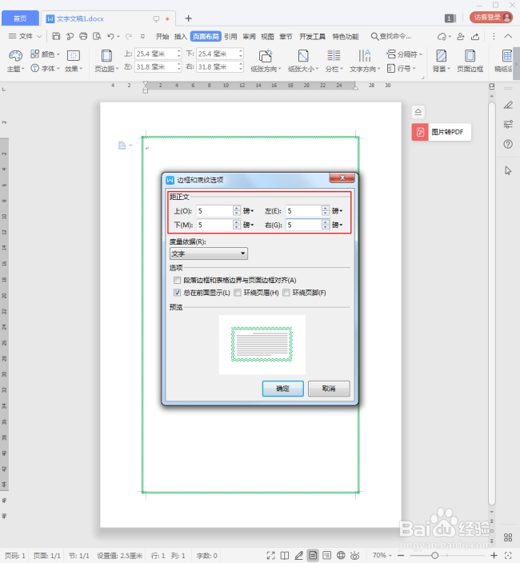Open the 首页 home tab
Viewport: 520px width, 563px height.
pyautogui.click(x=20, y=18)
